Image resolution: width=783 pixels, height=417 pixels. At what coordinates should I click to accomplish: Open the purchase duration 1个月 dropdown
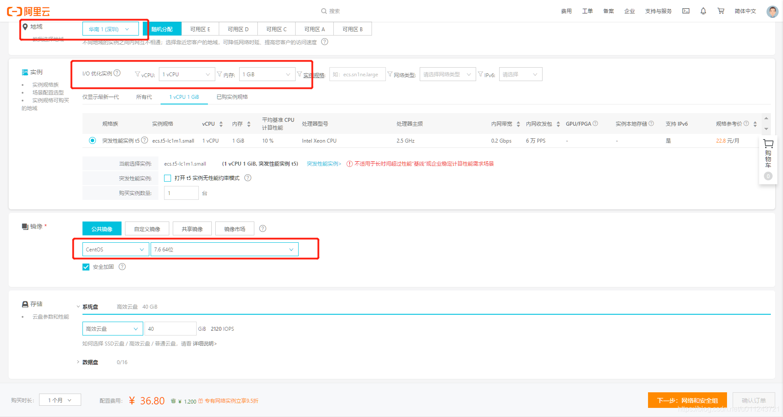pos(60,400)
